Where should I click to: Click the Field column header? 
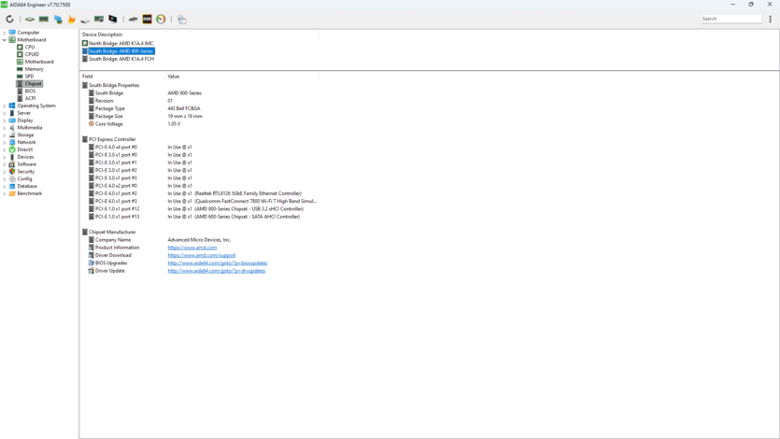[x=88, y=76]
